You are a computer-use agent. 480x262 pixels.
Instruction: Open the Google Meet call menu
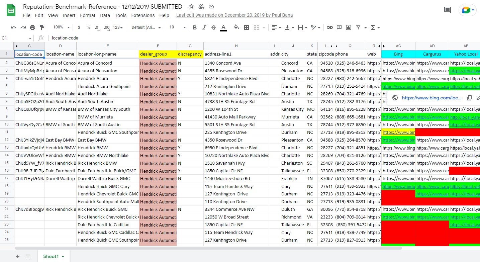pyautogui.click(x=467, y=10)
